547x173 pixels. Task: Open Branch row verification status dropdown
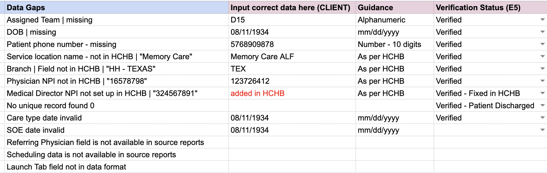[x=542, y=69]
